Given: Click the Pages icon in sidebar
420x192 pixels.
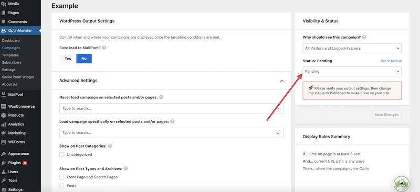Looking at the screenshot, I should coord(4,13).
